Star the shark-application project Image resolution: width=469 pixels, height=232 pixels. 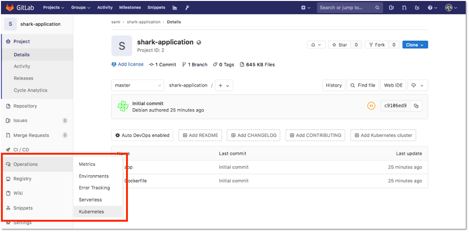[x=340, y=45]
